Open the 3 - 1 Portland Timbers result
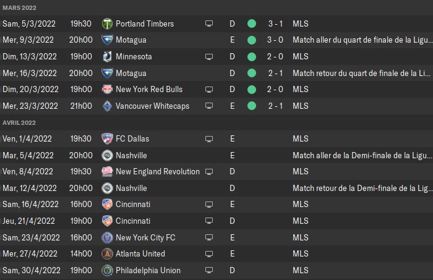Viewport: 433px width, 280px height. 275,23
